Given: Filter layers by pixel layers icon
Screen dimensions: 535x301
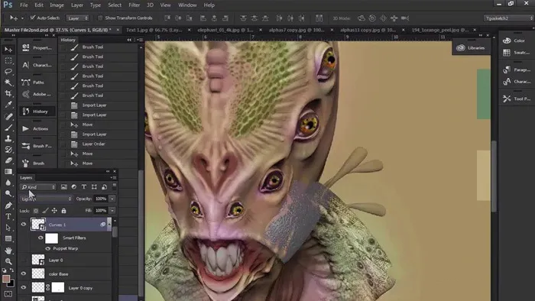Looking at the screenshot, I should (x=63, y=187).
